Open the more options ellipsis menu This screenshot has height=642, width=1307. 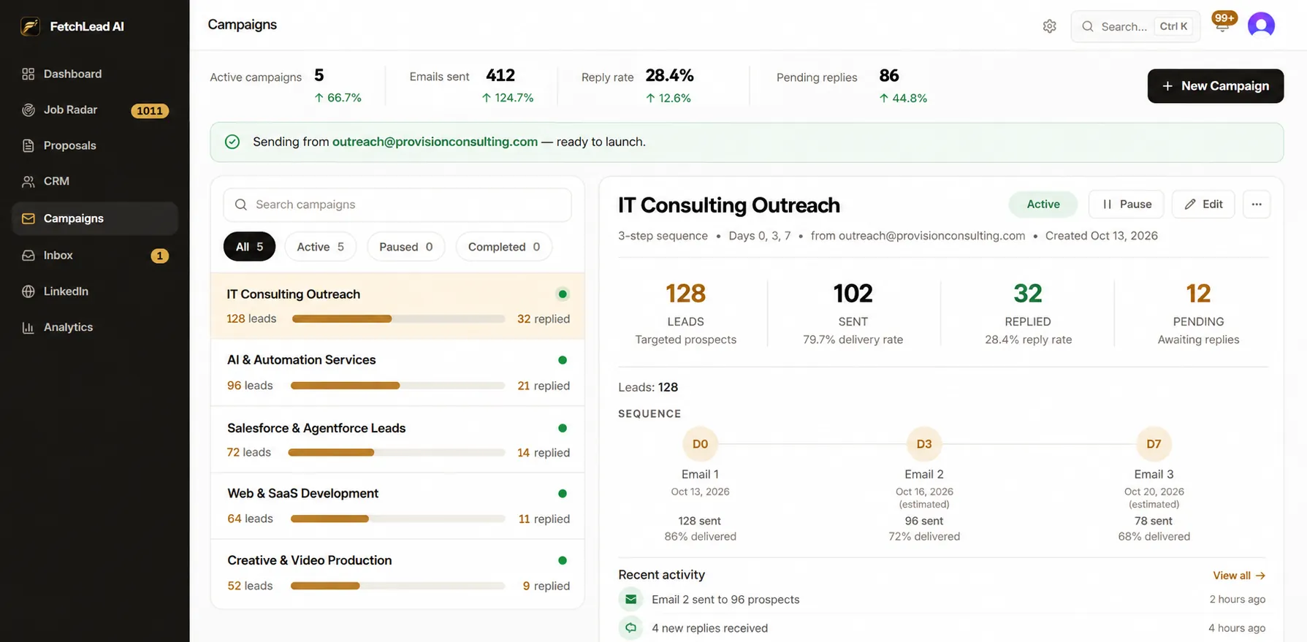[1257, 205]
